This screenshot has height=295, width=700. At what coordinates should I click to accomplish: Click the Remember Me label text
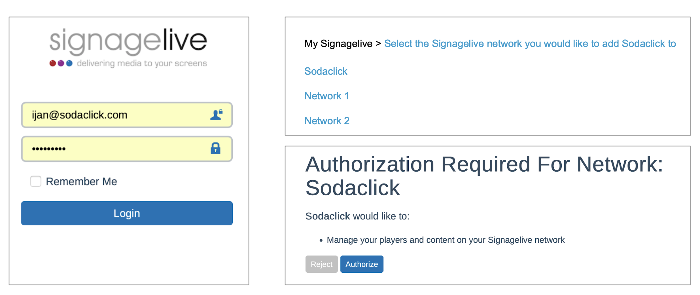click(81, 181)
